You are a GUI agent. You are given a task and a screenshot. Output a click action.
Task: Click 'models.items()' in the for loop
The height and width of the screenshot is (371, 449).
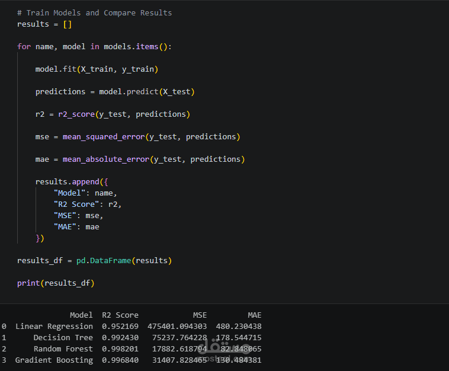(137, 46)
